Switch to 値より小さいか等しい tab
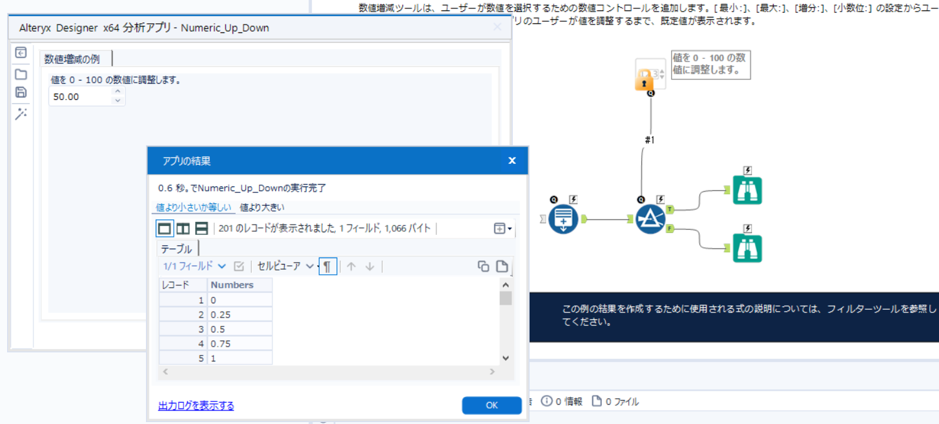Viewport: 939px width, 424px height. [x=194, y=208]
